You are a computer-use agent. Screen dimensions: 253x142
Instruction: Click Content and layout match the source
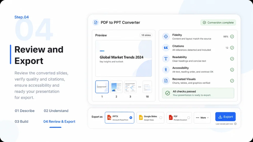[192, 39]
